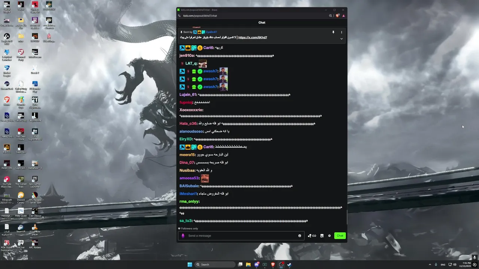Select the Red Dead Online desktop icon
Viewport: 479px width, 269px height.
[x=21, y=134]
